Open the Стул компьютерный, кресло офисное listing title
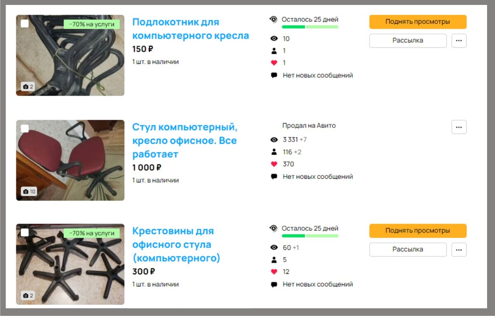495x316 pixels. [185, 141]
